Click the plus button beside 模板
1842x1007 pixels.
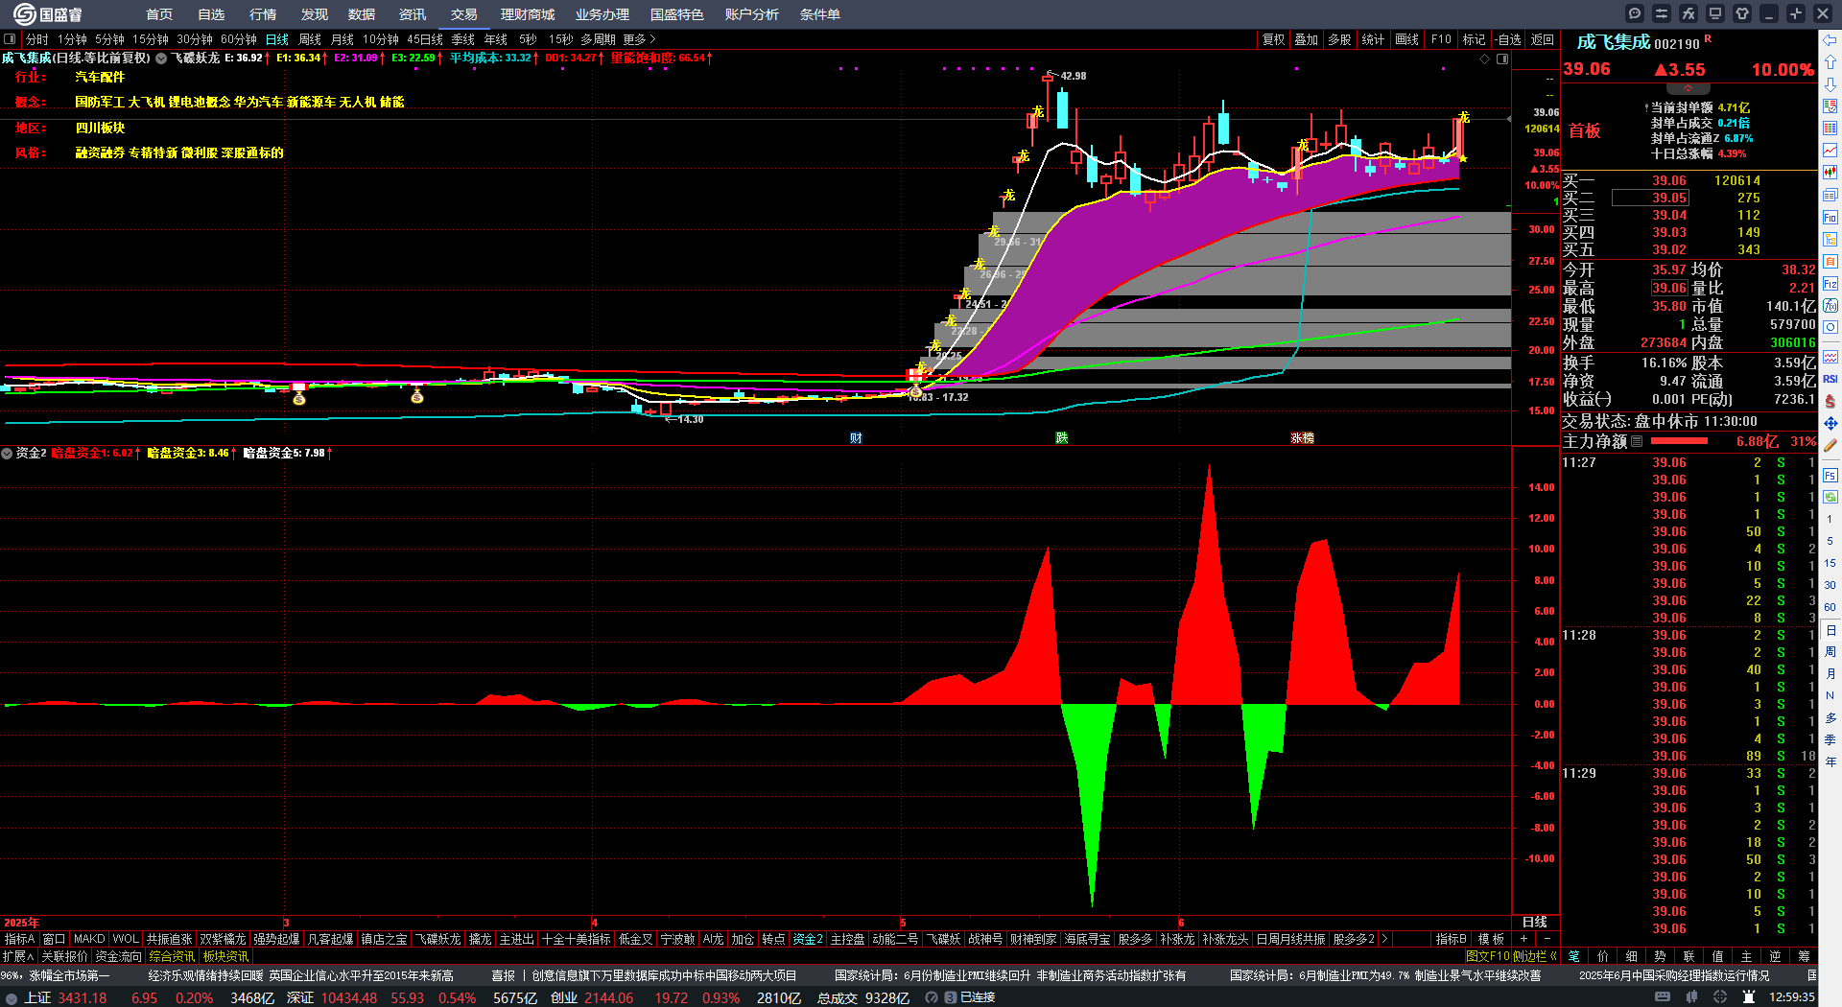[1524, 939]
